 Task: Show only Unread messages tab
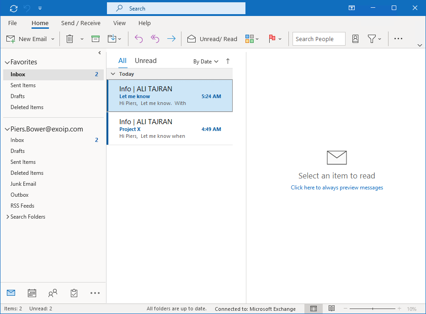tap(145, 61)
